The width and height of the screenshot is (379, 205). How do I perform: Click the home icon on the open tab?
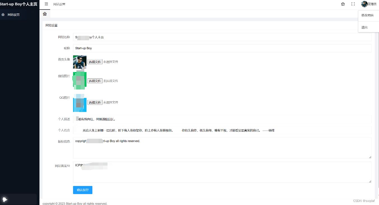click(x=45, y=13)
